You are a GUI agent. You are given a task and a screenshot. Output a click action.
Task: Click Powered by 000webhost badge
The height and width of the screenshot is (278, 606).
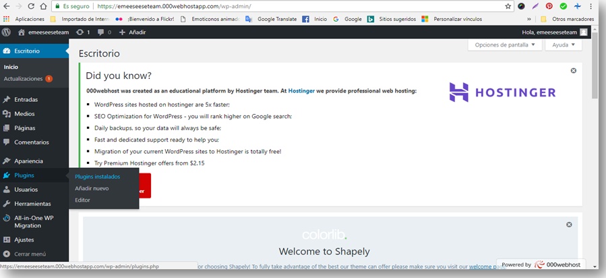[x=541, y=265]
